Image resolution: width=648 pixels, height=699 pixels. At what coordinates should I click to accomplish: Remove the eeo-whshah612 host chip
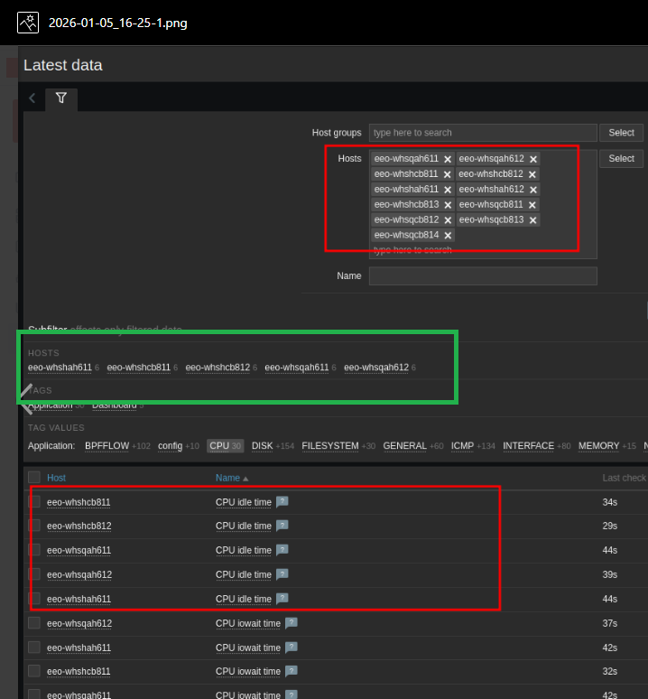[x=533, y=190]
